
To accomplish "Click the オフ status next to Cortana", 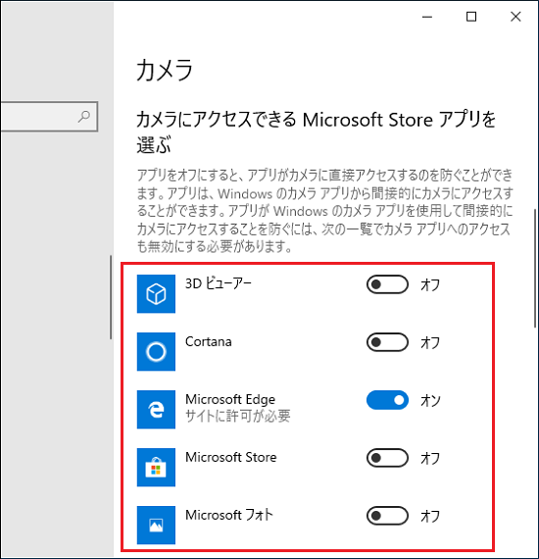I will click(x=430, y=343).
